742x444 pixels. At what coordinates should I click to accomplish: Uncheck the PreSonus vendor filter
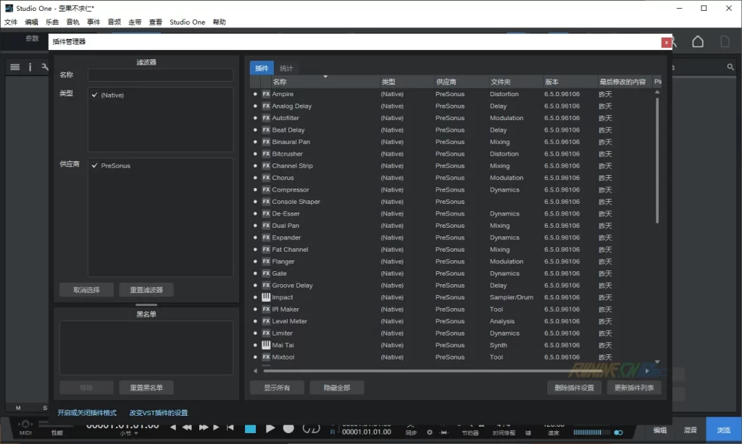point(94,166)
